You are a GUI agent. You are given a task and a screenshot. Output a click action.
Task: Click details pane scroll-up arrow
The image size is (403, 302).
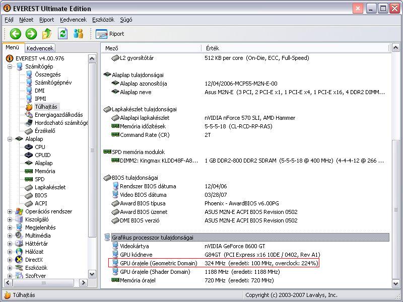(396, 47)
